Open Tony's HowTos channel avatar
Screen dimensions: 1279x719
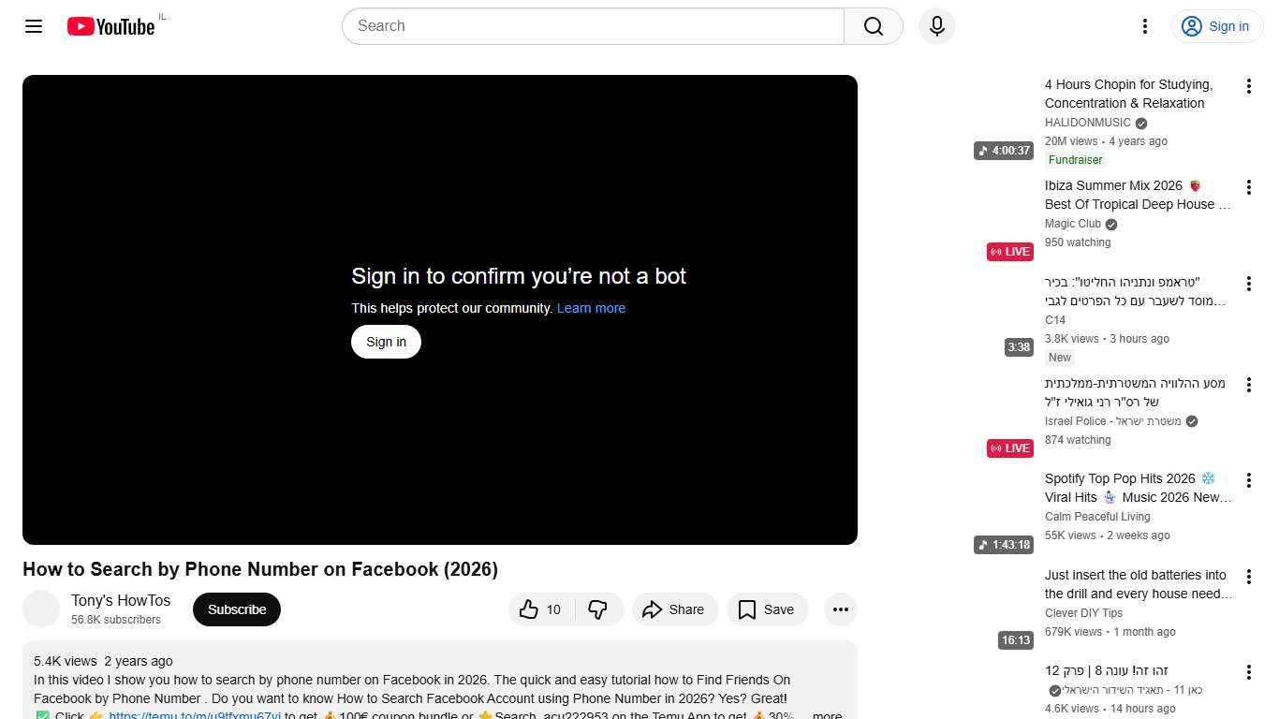coord(41,609)
